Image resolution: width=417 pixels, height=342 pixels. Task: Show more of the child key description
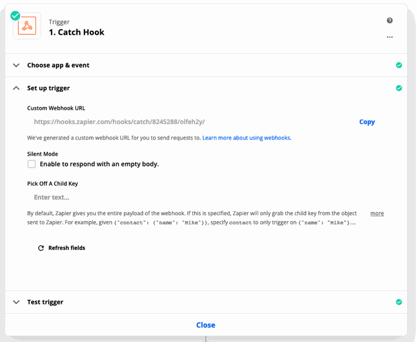point(377,214)
